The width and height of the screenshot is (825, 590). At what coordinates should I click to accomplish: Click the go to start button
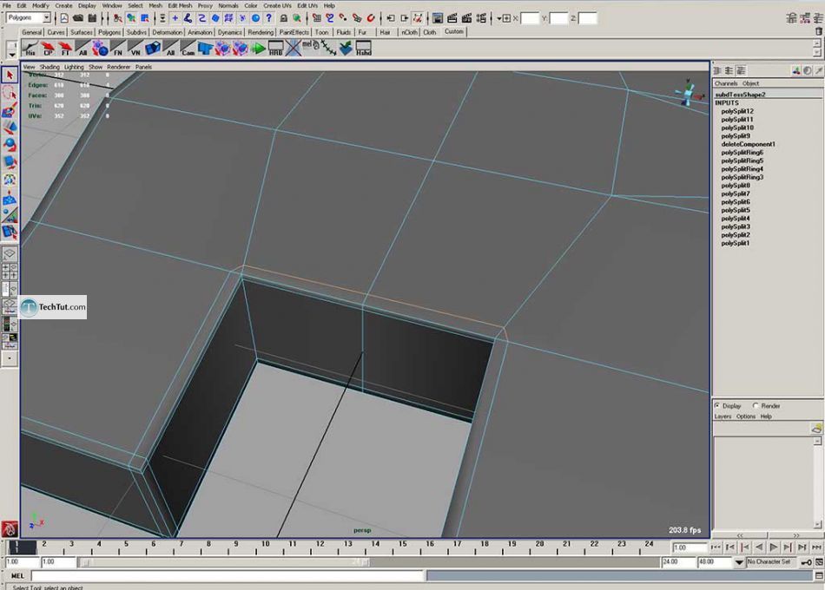(715, 547)
